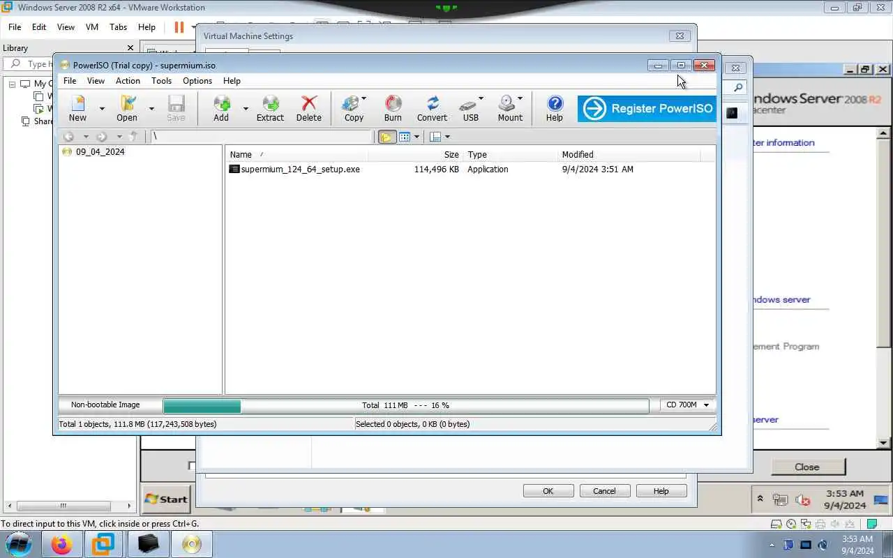Open the View menu in PowerISO
This screenshot has width=893, height=558.
pos(96,81)
